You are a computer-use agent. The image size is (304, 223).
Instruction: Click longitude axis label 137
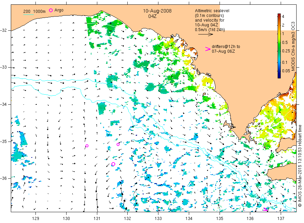pyautogui.click(x=281, y=219)
